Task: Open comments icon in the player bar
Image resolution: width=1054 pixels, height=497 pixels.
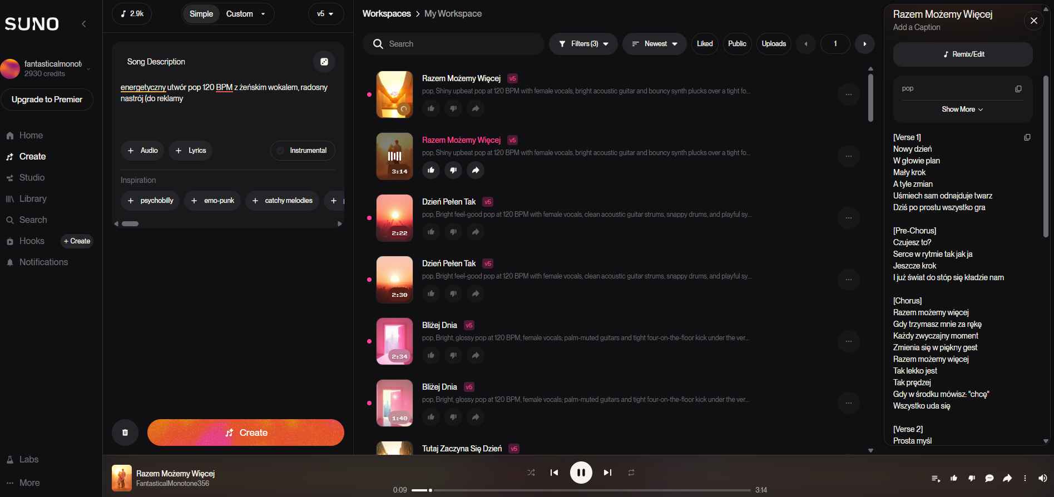Action: pos(989,478)
